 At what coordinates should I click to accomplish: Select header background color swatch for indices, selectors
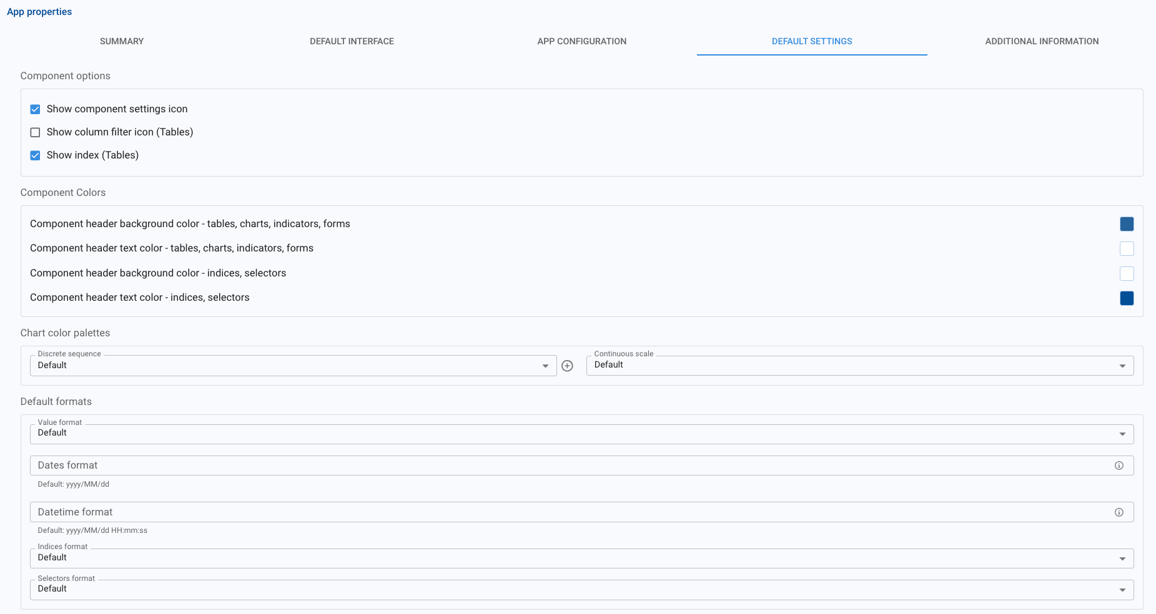pos(1127,273)
